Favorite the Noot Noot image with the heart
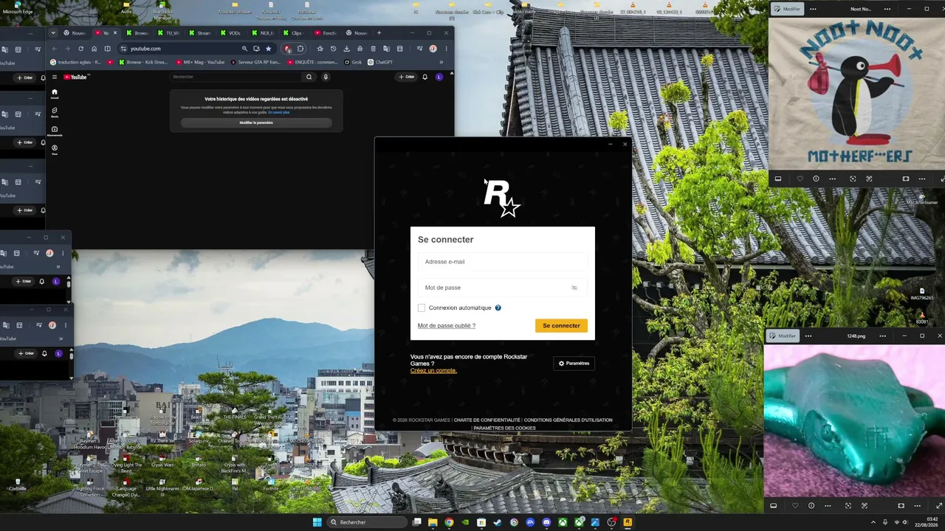This screenshot has height=531, width=945. [800, 178]
